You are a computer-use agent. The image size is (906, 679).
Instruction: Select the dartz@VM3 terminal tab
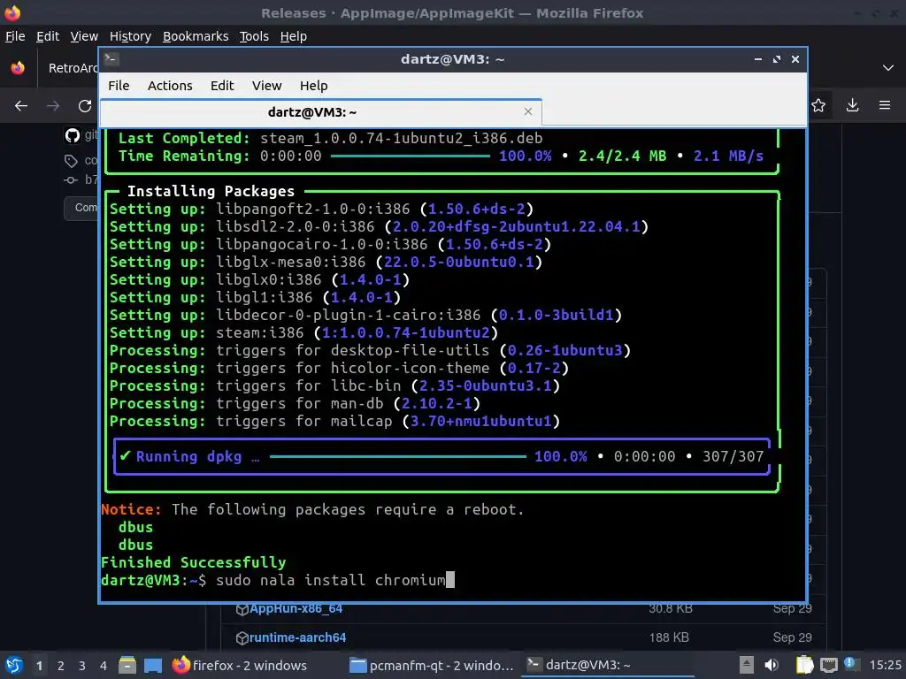click(320, 112)
